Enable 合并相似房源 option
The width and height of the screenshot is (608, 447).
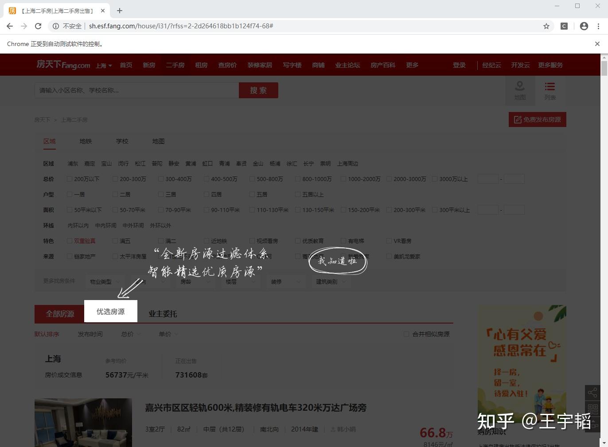click(406, 334)
